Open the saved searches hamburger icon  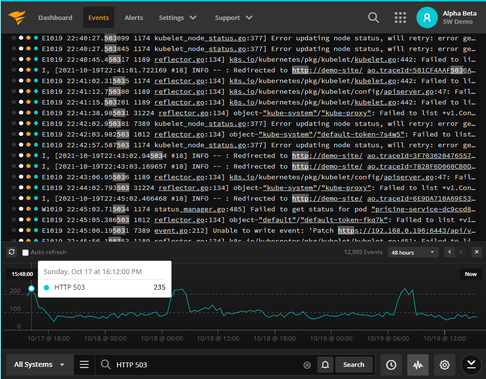click(x=84, y=364)
